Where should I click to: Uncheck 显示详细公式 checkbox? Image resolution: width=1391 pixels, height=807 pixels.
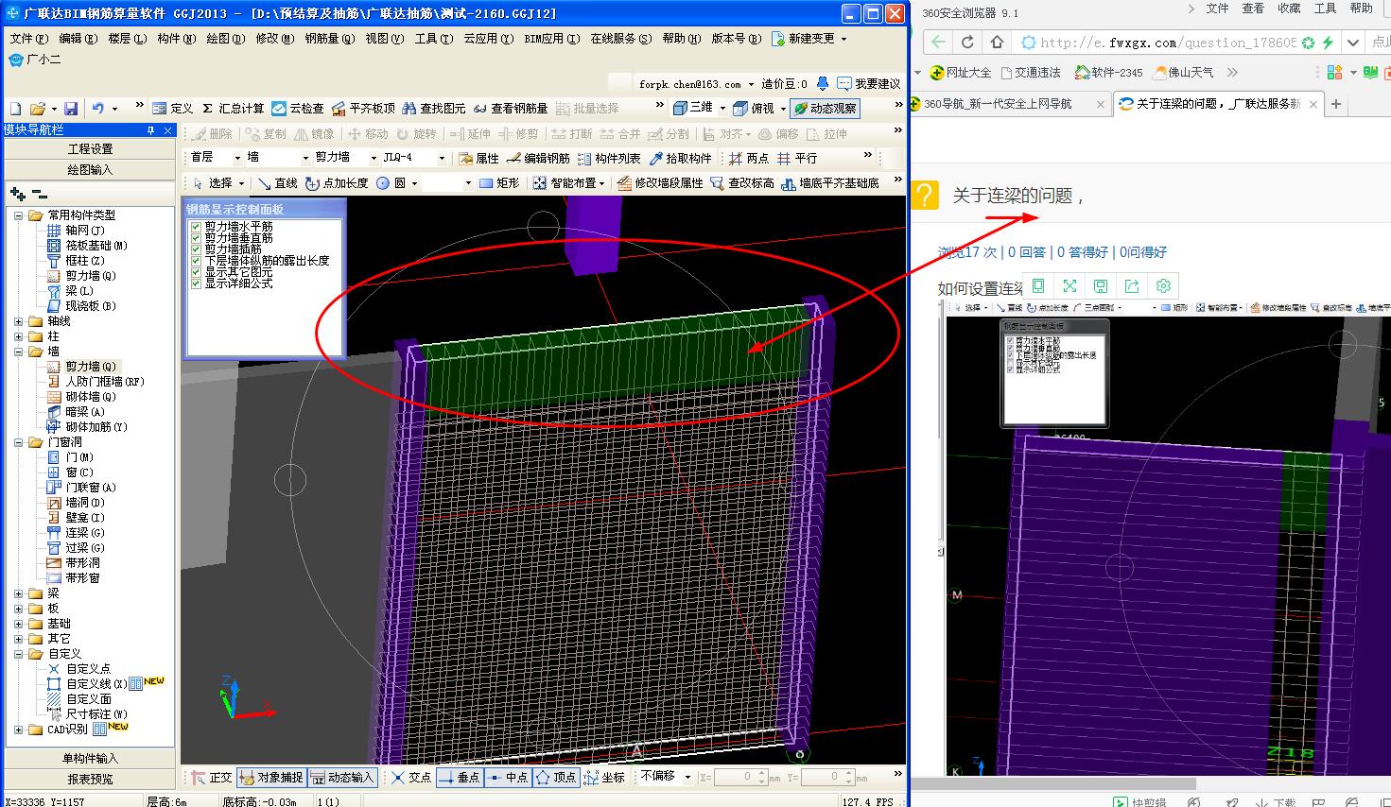[x=197, y=283]
